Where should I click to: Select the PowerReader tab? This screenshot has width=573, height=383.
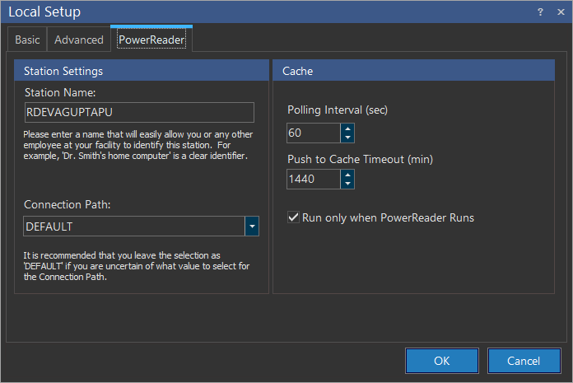pos(151,40)
